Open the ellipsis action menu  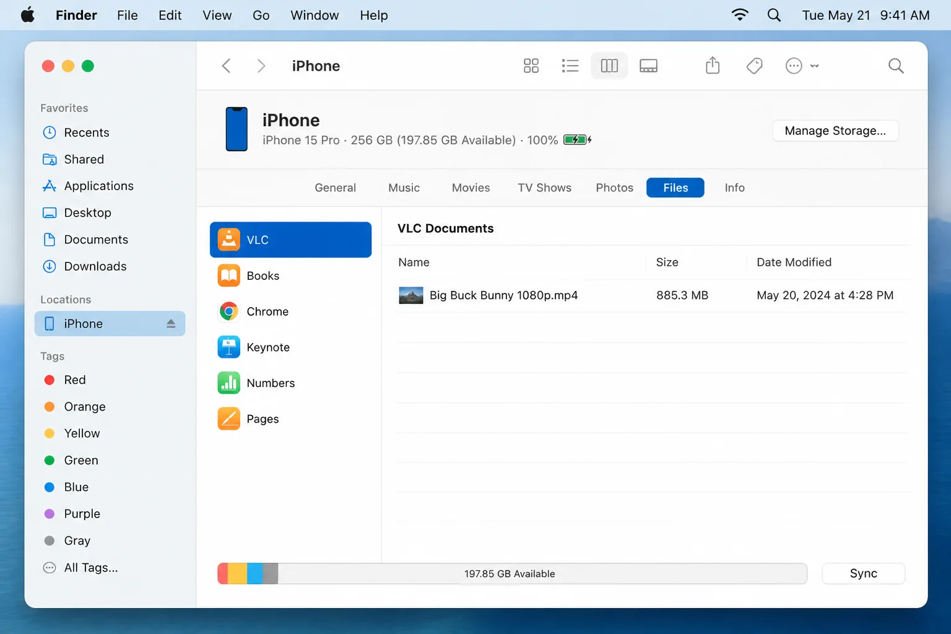point(801,66)
